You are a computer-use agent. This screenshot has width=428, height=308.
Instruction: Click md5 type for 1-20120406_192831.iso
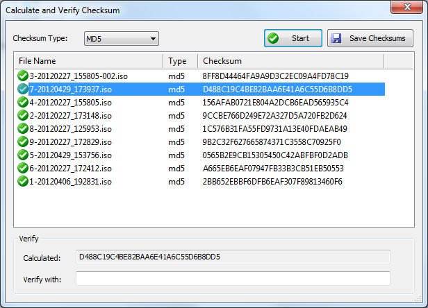coord(176,182)
